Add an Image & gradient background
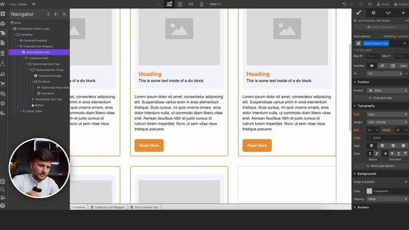The width and height of the screenshot is (409, 230). [x=406, y=181]
